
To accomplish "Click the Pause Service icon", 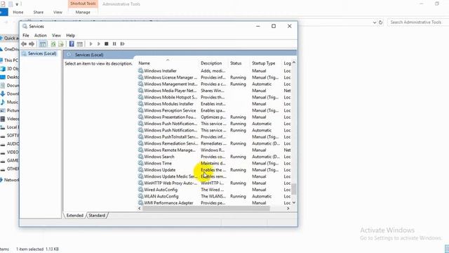I will click(114, 44).
